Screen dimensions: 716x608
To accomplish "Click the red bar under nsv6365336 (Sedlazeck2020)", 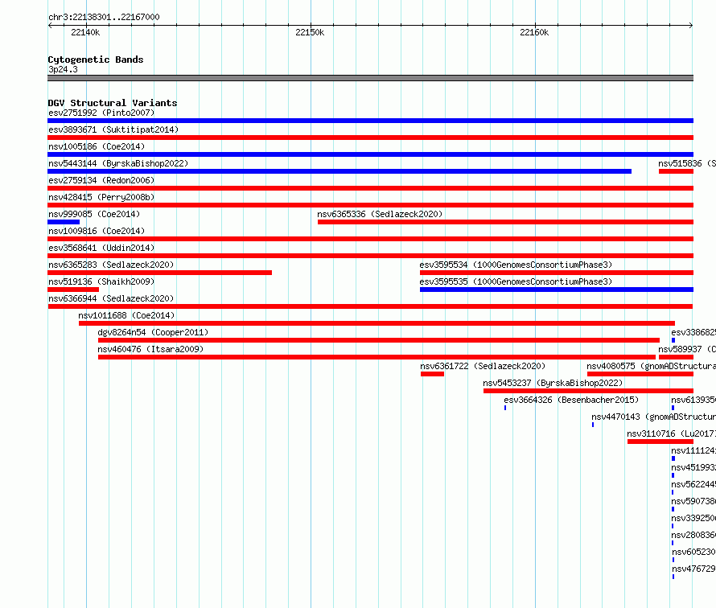I will [505, 222].
